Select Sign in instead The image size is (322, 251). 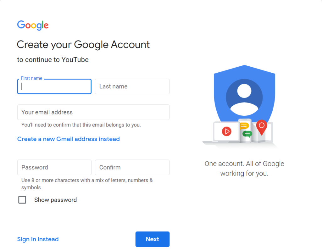(38, 239)
